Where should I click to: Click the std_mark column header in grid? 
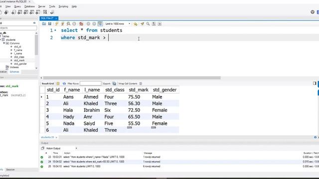pyautogui.click(x=139, y=89)
